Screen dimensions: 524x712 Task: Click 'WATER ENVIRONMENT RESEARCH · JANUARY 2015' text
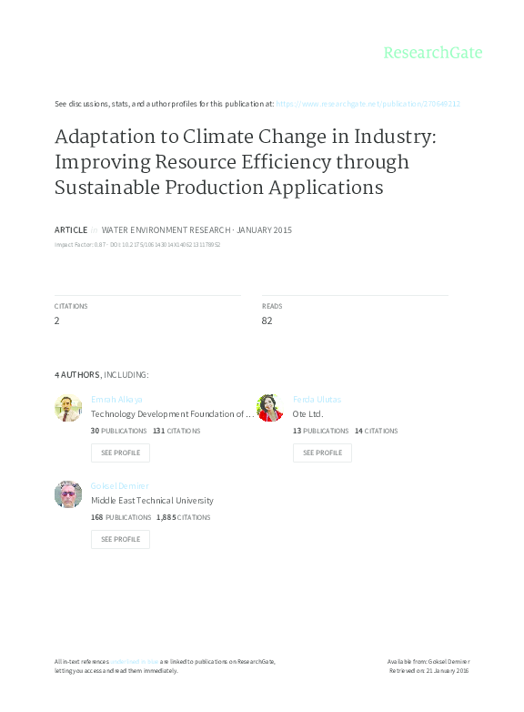(196, 230)
